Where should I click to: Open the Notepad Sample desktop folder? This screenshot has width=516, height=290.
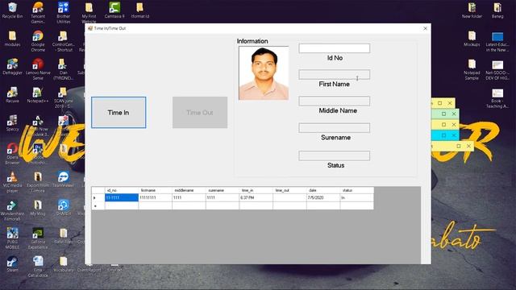pyautogui.click(x=472, y=69)
